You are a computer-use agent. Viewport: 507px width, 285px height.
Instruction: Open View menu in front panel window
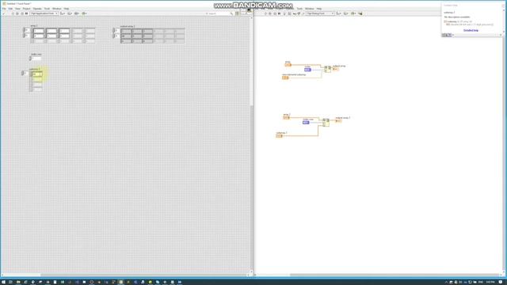coord(17,9)
